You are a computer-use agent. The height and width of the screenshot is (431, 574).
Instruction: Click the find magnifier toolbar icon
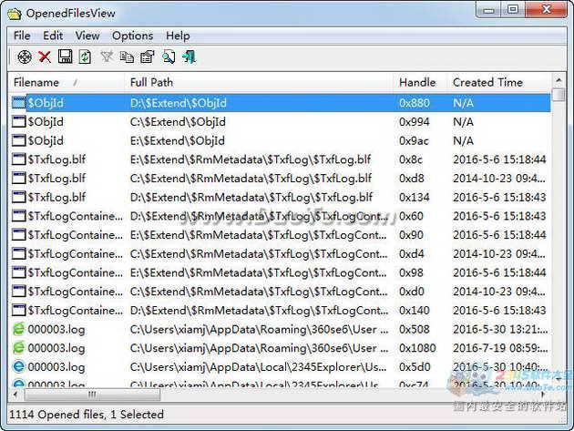(169, 57)
